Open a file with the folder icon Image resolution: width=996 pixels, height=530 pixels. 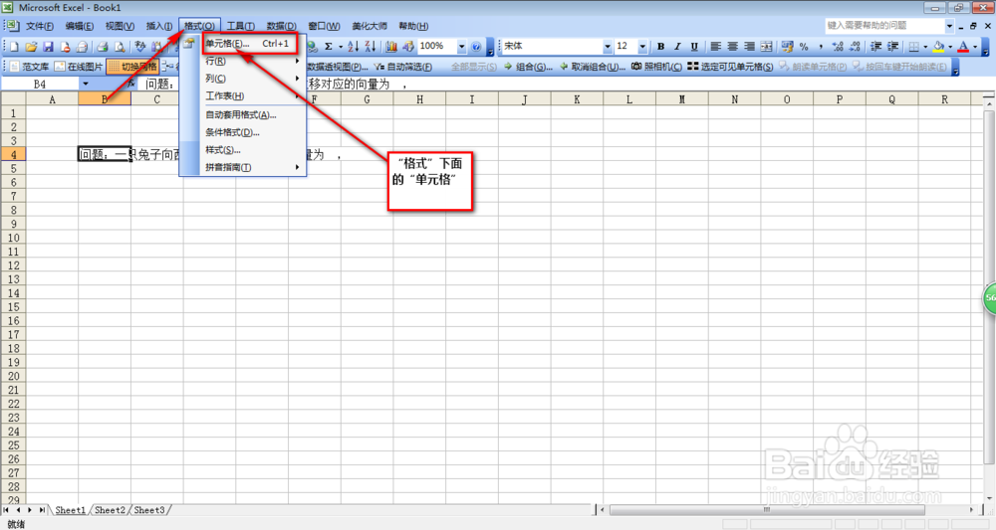click(31, 47)
